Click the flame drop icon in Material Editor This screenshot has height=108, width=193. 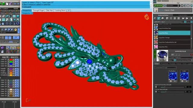pos(155,18)
